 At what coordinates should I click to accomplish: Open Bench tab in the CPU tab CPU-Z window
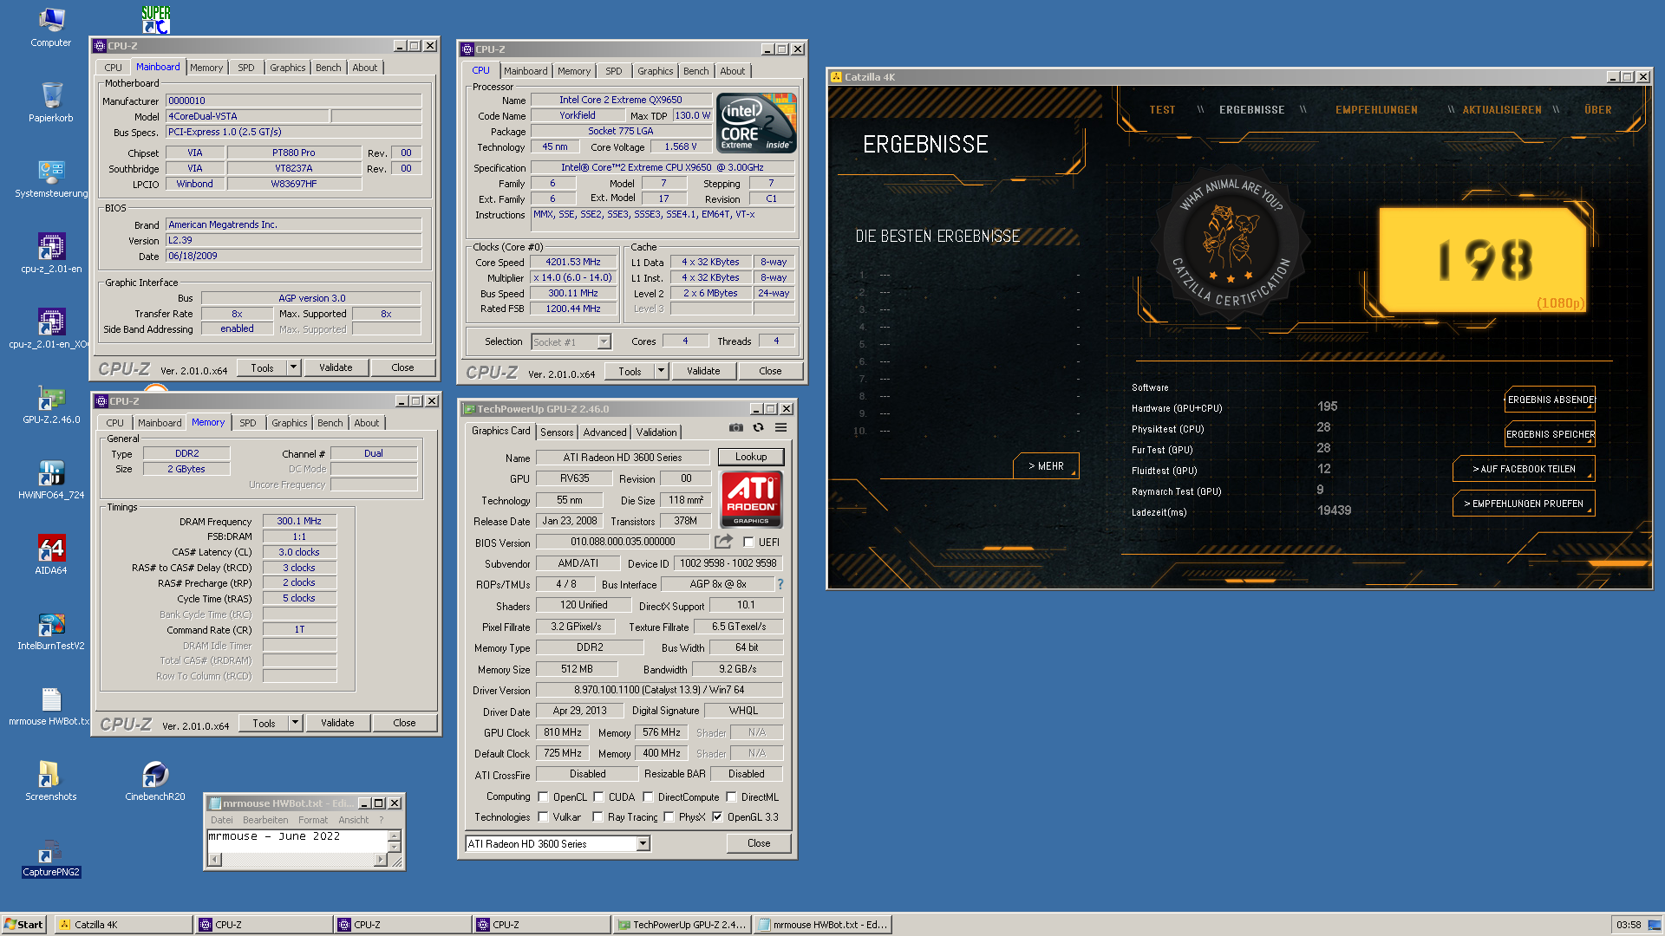(695, 71)
